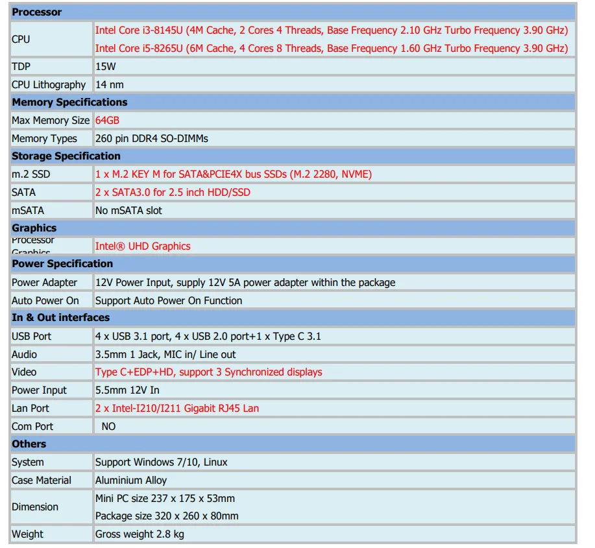The width and height of the screenshot is (595, 548).
Task: Click Support Auto Power On Function text
Action: pos(169,301)
